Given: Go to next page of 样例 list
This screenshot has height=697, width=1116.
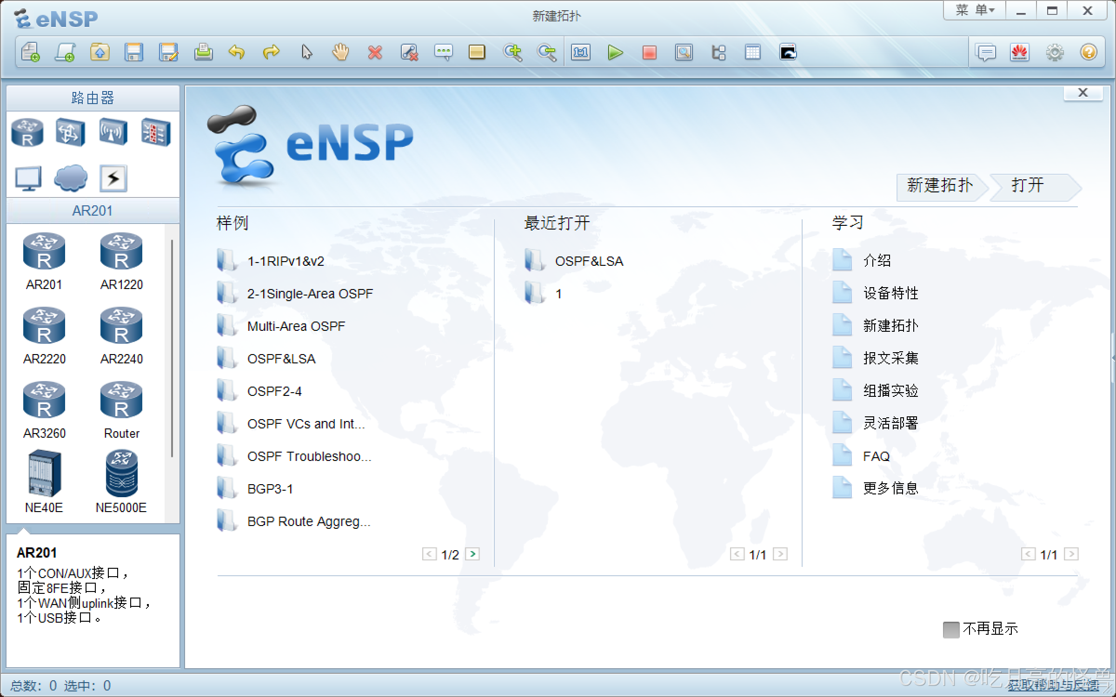Looking at the screenshot, I should [x=472, y=554].
